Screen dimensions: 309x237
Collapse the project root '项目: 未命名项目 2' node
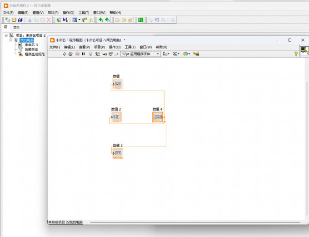[x=6, y=35]
